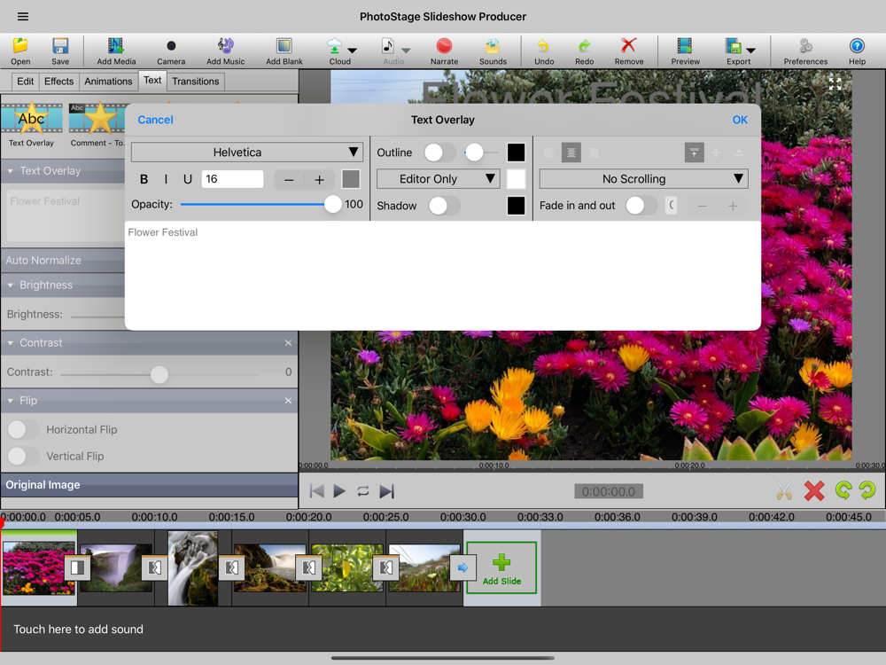Open Preferences from the toolbar
Screen dimensions: 886x665
click(805, 51)
